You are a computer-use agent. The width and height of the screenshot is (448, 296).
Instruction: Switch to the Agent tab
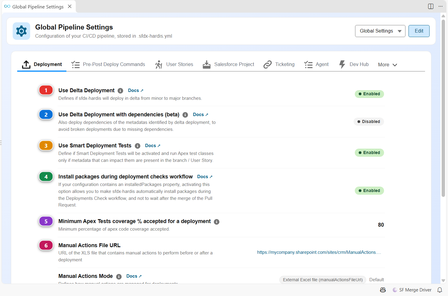[x=316, y=65]
